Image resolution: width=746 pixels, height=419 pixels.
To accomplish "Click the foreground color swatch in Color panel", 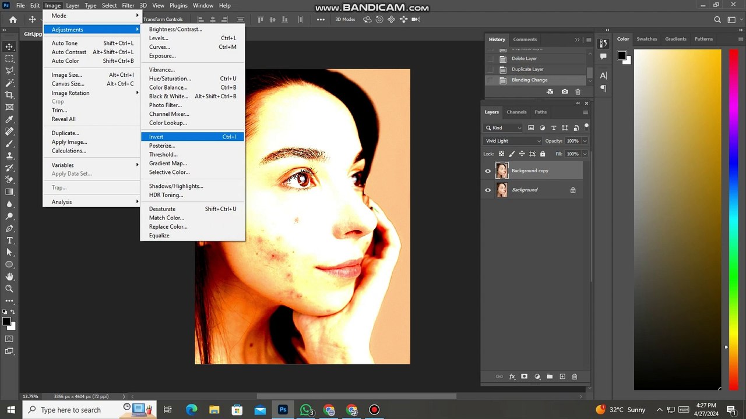I will pos(621,56).
